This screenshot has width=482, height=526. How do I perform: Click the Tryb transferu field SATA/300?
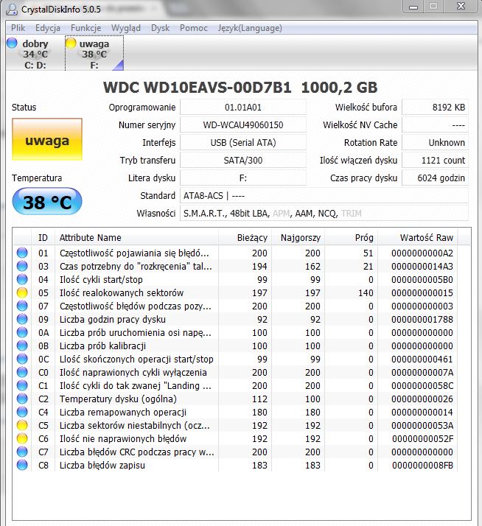point(243,161)
